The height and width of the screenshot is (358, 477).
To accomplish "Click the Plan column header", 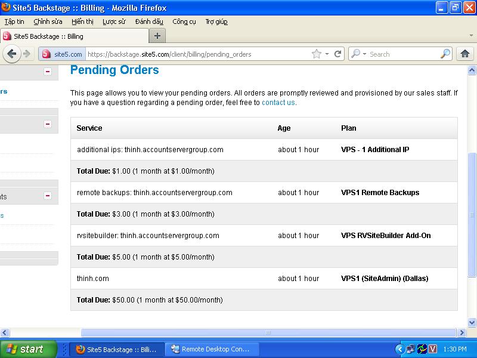I will (x=348, y=128).
